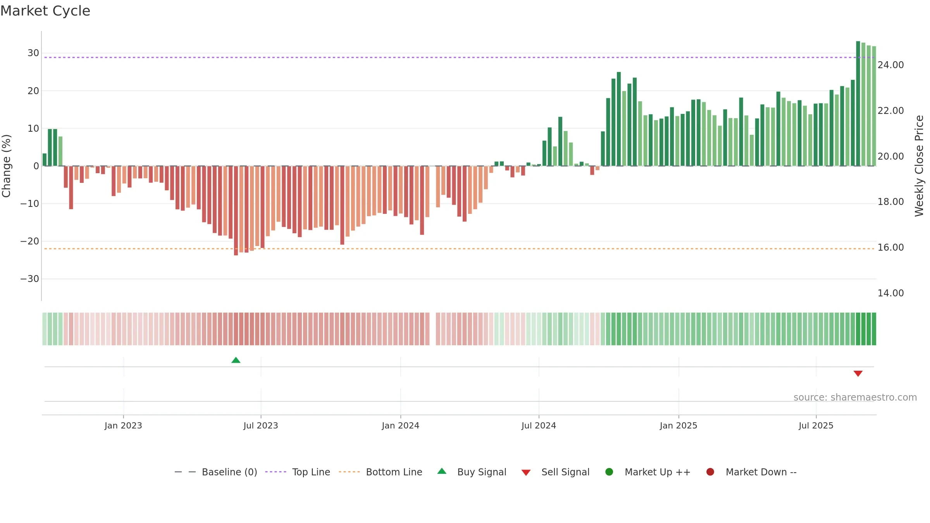The image size is (930, 523).
Task: Click the Weekly Close Price axis title
Action: (x=919, y=166)
